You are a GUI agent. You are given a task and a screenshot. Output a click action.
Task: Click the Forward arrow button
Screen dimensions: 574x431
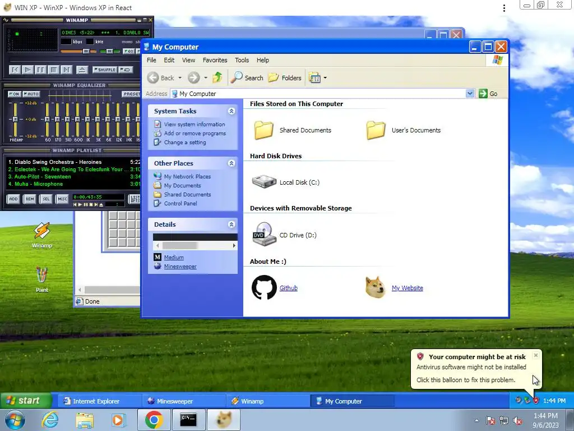click(x=193, y=77)
